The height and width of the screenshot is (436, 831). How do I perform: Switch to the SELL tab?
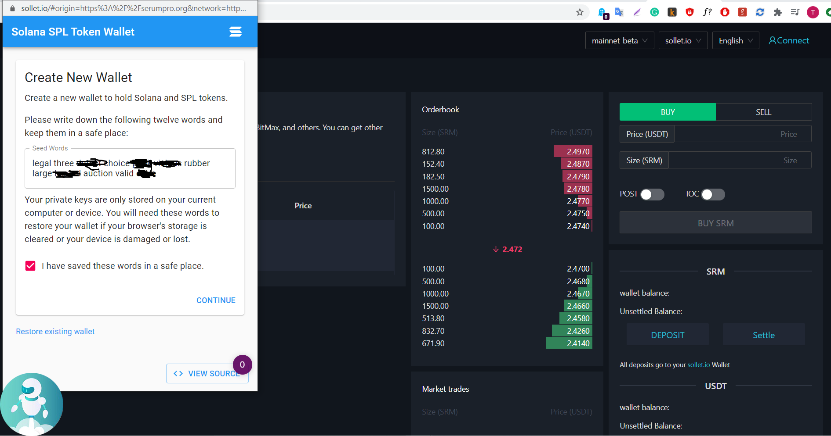(x=763, y=112)
